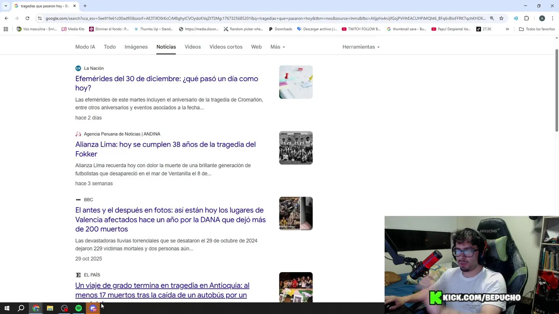Click the El País article thumbnail
The image size is (559, 314).
(296, 287)
